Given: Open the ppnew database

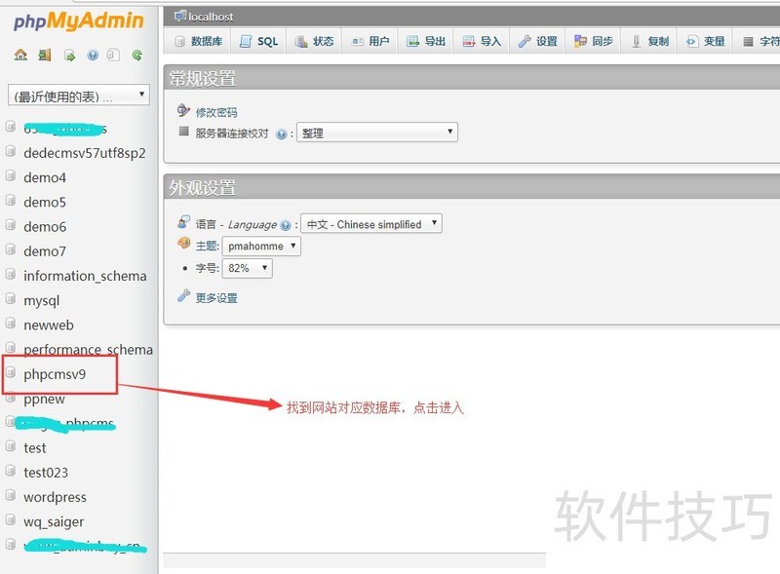Looking at the screenshot, I should [x=44, y=400].
